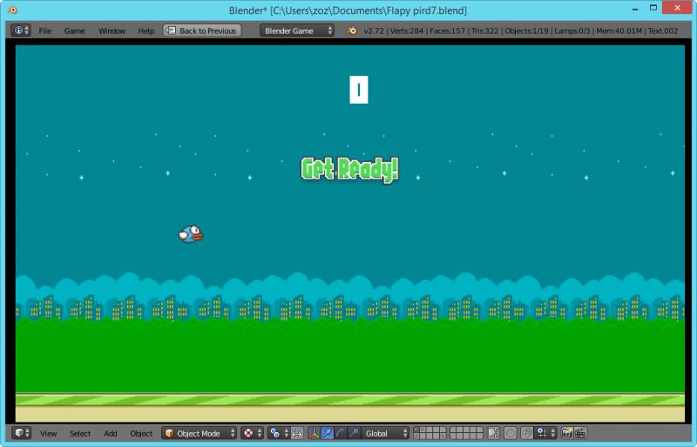Open the Blender Game engine dropdown
697x447 pixels.
click(x=297, y=30)
